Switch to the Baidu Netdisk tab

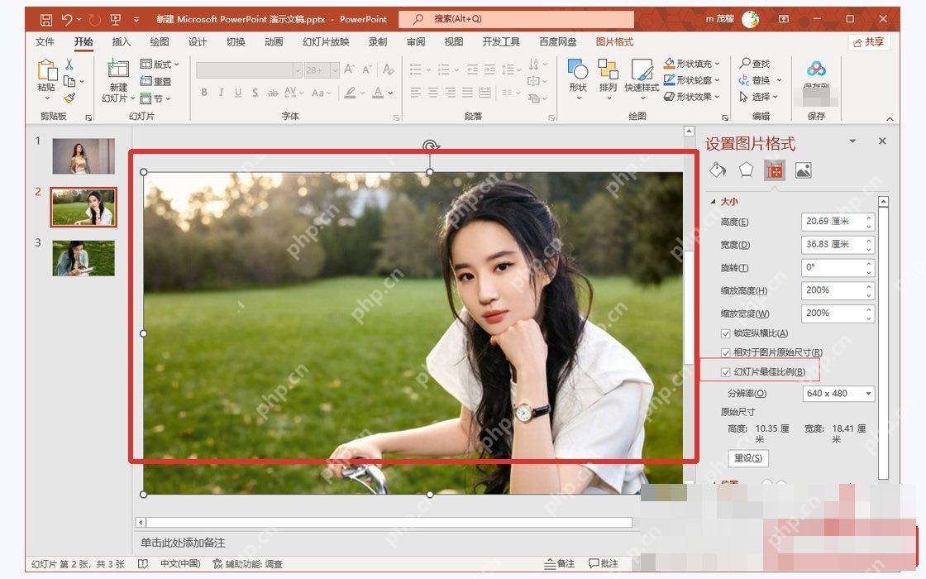pyautogui.click(x=557, y=42)
